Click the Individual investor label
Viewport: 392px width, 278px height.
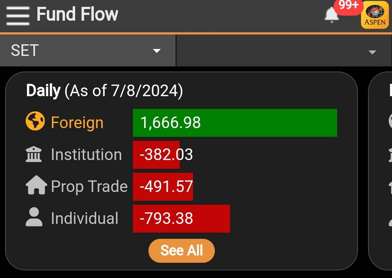pyautogui.click(x=85, y=218)
